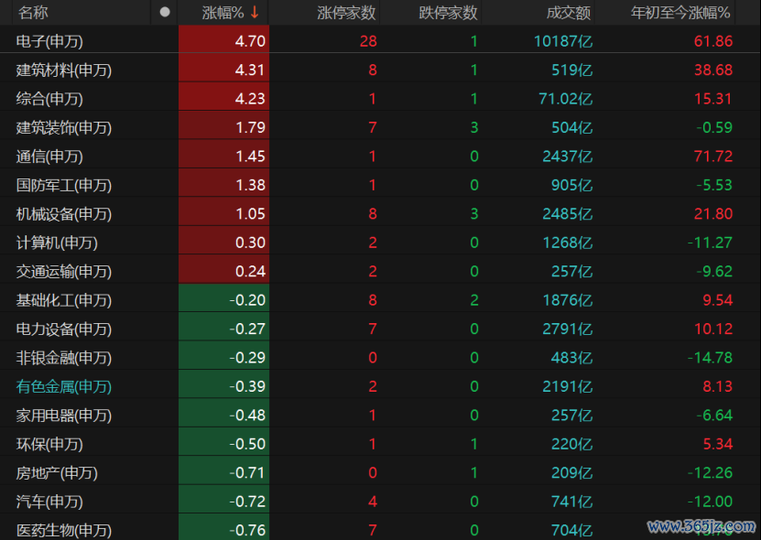Click the 4.70 red gain cell
761x540 pixels.
click(x=223, y=41)
